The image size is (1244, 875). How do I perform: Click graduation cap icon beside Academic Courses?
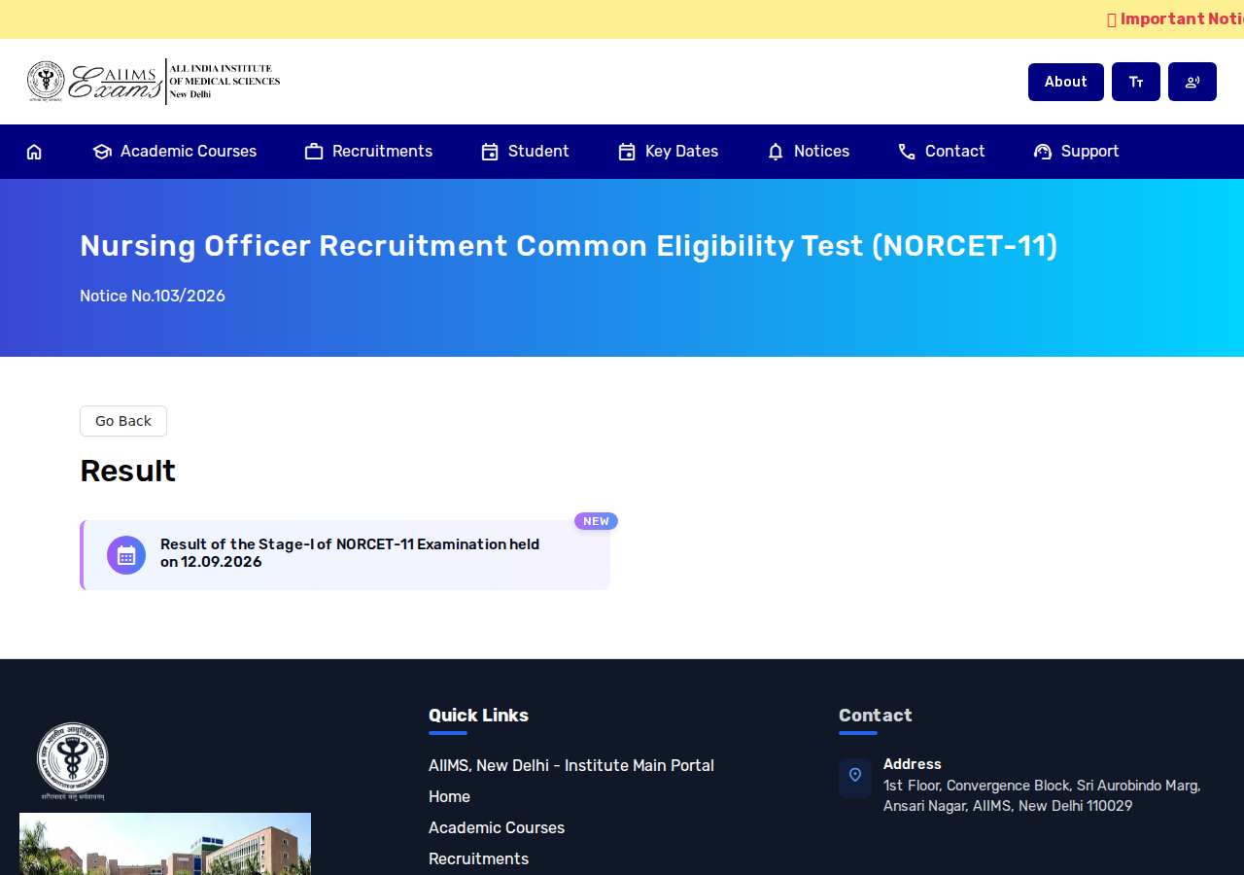point(102,152)
